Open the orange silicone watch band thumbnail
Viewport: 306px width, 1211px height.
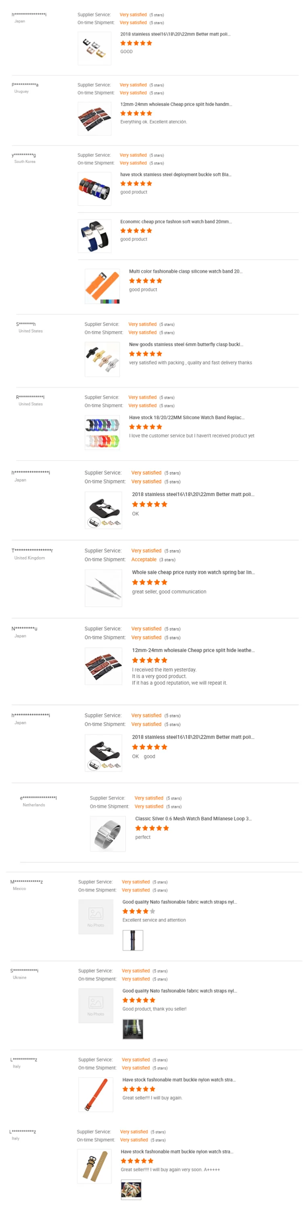(x=102, y=286)
